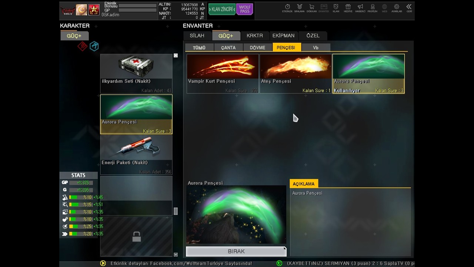Open the Klan shield icon
474x267 pixels.
(x=336, y=8)
